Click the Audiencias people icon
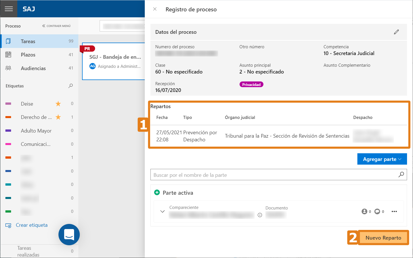 (8, 68)
